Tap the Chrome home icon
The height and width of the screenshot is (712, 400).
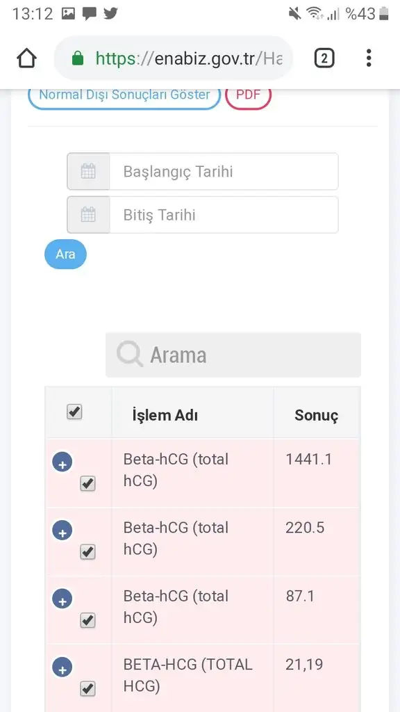point(26,58)
